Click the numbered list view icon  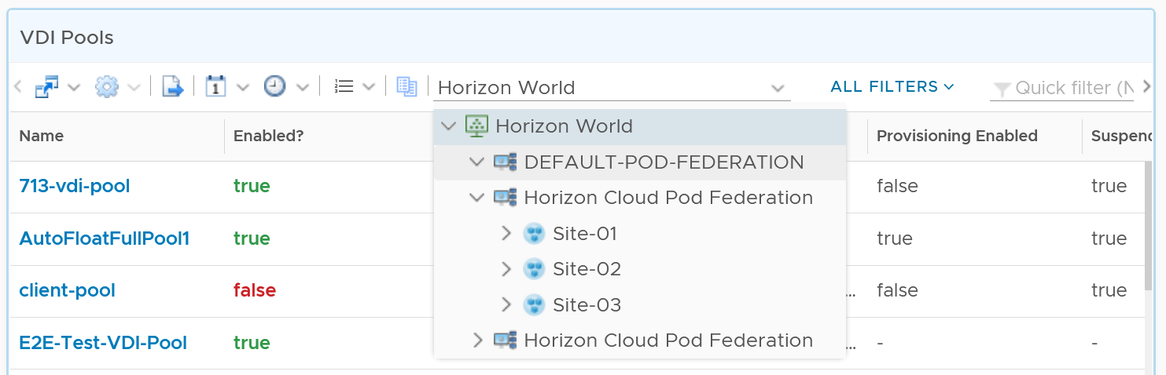[x=343, y=87]
